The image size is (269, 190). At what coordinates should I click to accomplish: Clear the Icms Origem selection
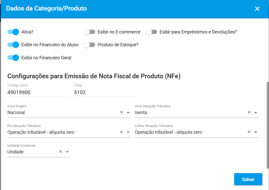point(121,112)
